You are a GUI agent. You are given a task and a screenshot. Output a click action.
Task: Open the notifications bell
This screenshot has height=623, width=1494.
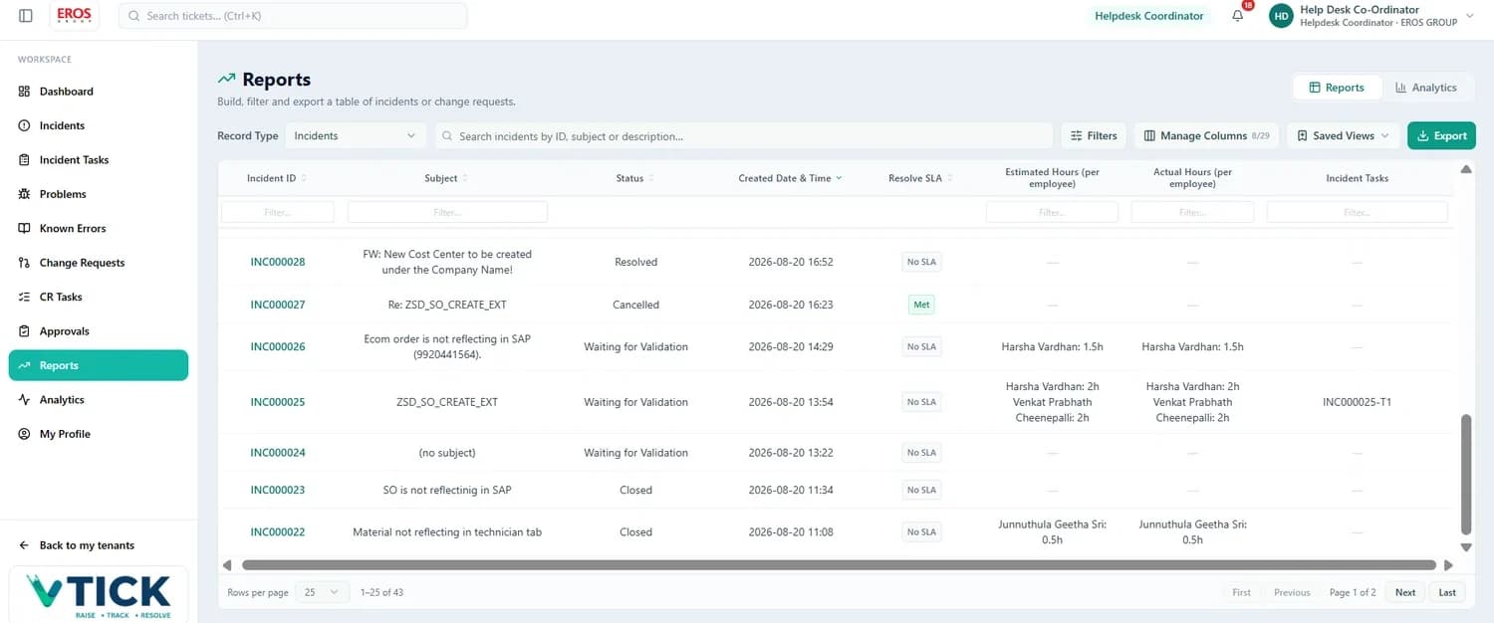point(1238,16)
